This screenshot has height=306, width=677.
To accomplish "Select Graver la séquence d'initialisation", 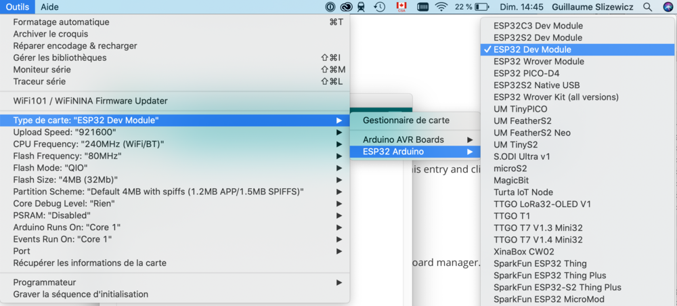I will (x=175, y=294).
